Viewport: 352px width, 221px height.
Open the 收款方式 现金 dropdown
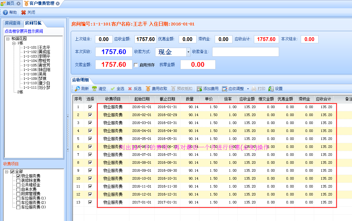[188, 52]
